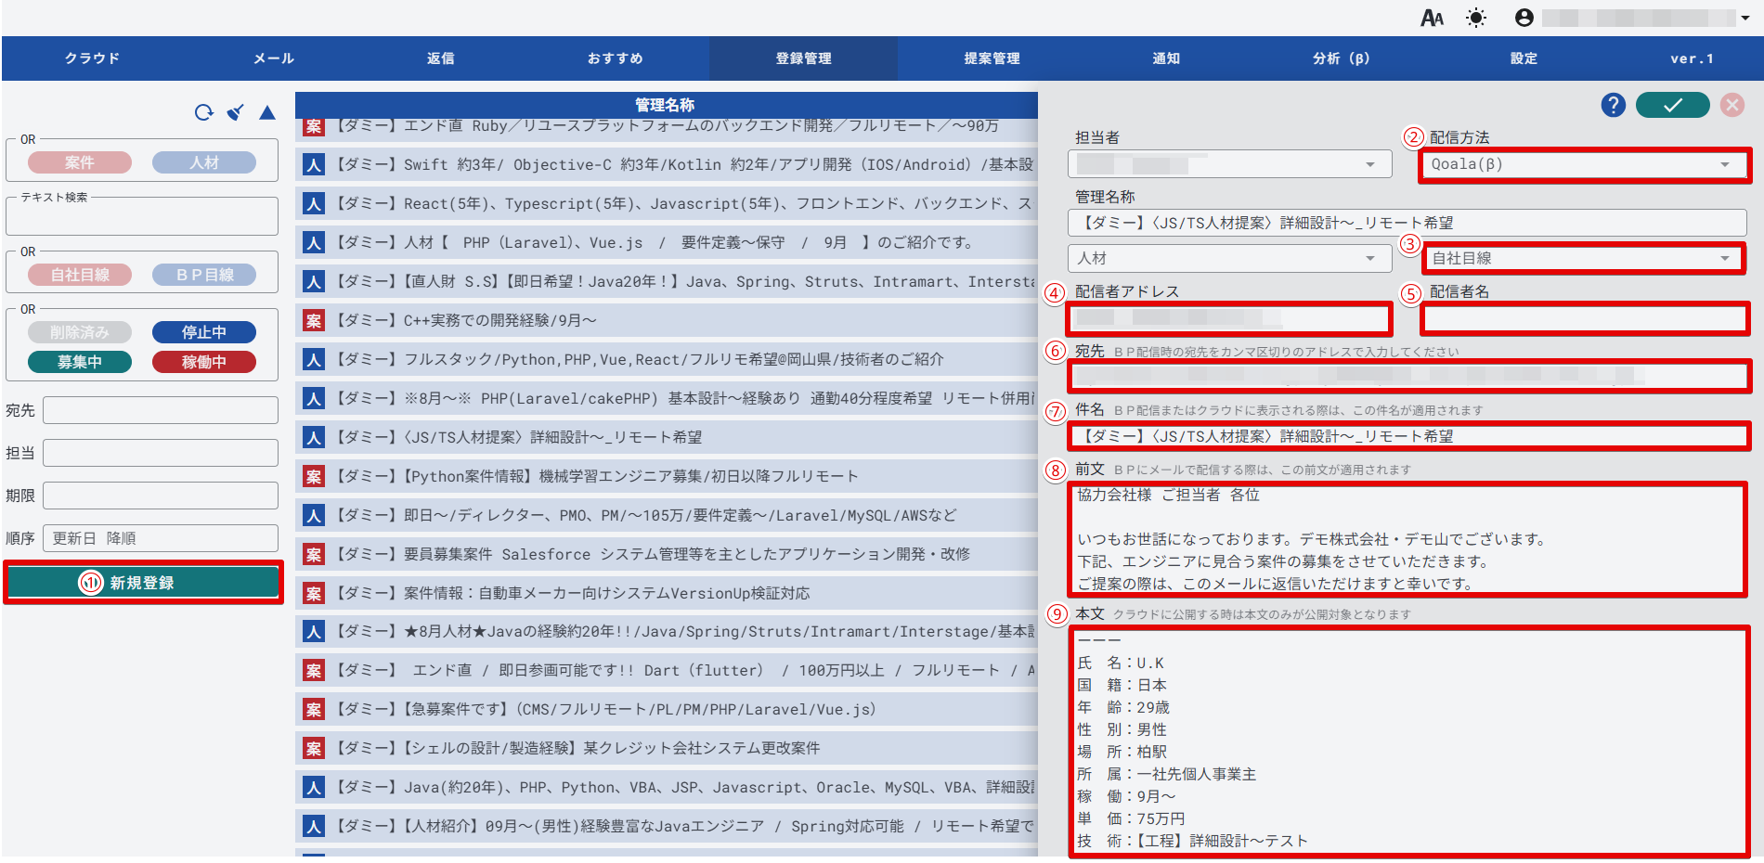The height and width of the screenshot is (863, 1764).
Task: Open the 自社目線 dropdown
Action: [1583, 258]
